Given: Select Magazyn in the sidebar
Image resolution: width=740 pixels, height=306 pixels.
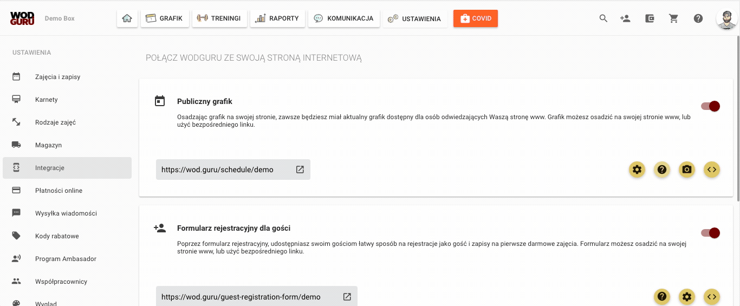Looking at the screenshot, I should 67,145.
